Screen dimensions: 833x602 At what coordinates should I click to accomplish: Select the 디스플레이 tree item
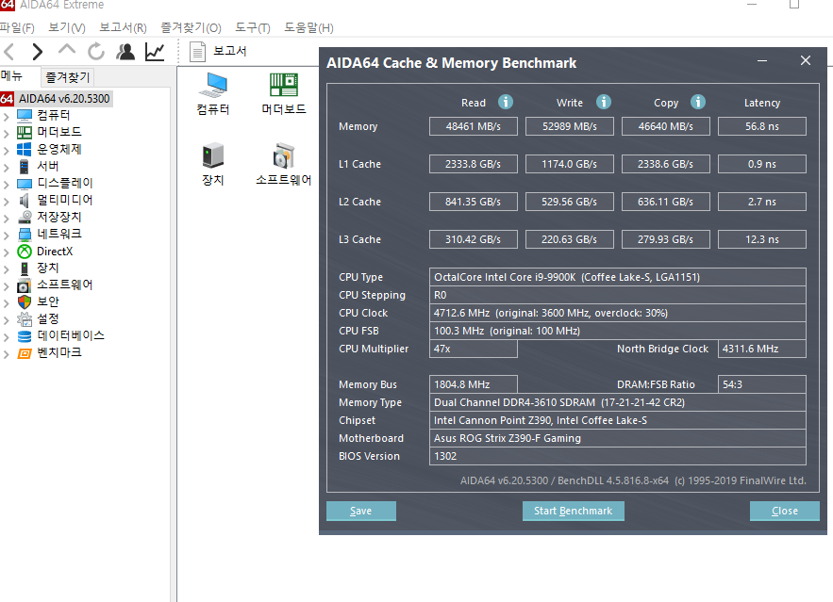(65, 183)
